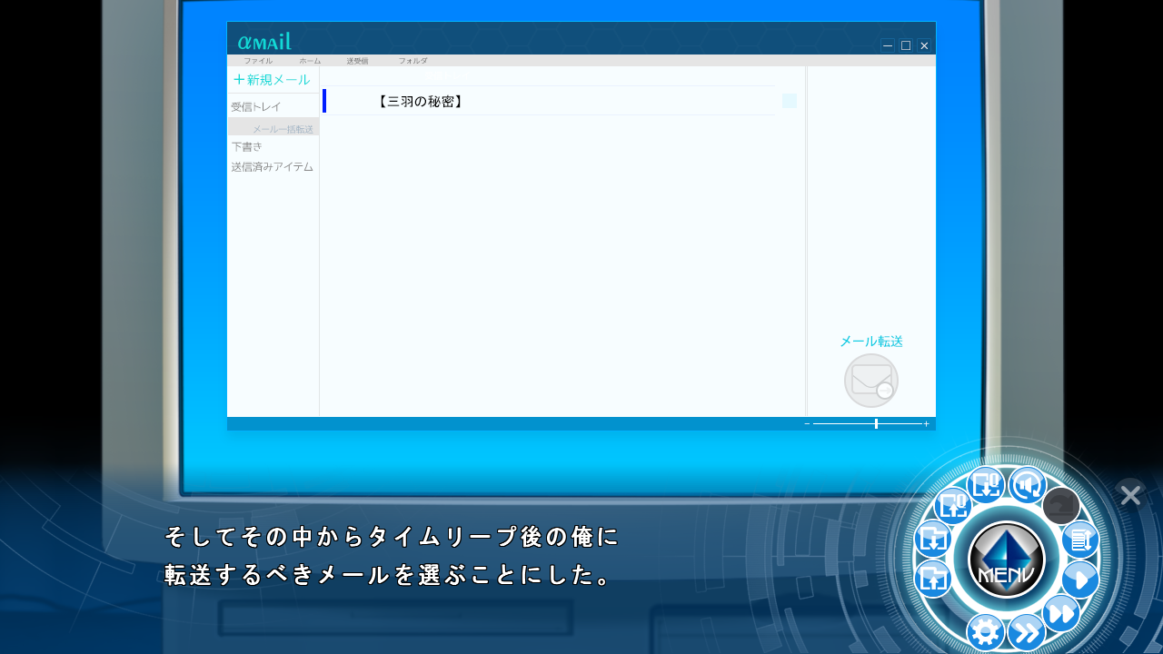
Task: Click the quick save icon
Action: [x=986, y=485]
